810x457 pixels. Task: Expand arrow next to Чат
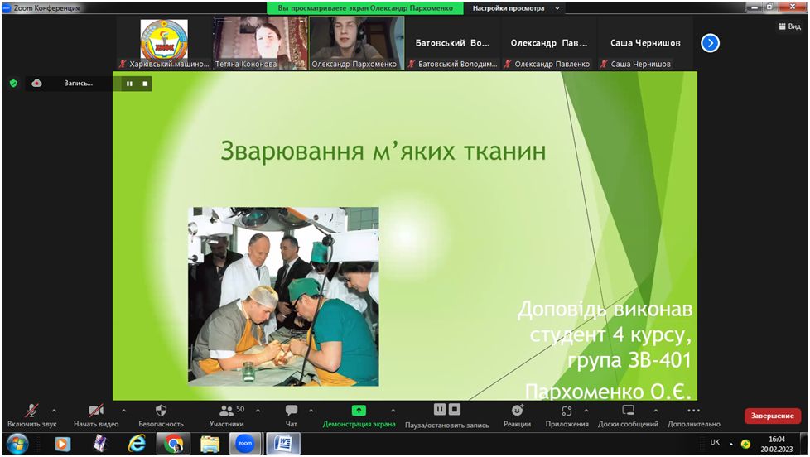[311, 411]
